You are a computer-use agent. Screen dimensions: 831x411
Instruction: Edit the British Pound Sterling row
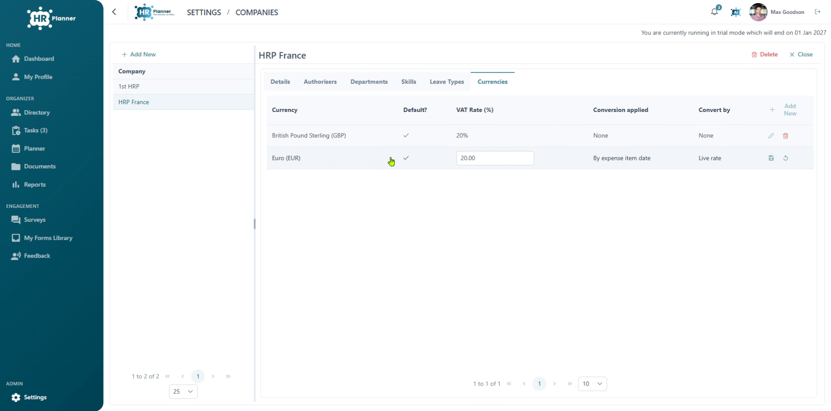[x=771, y=136]
